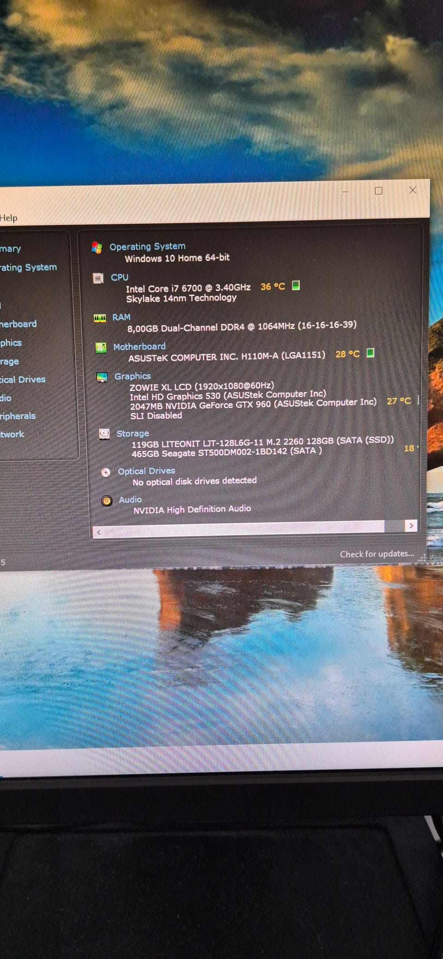Select Operating System in the sidebar
Viewport: 443px width, 959px height.
(x=28, y=267)
